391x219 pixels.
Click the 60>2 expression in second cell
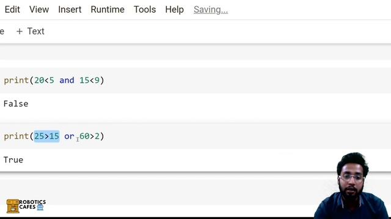(89, 136)
